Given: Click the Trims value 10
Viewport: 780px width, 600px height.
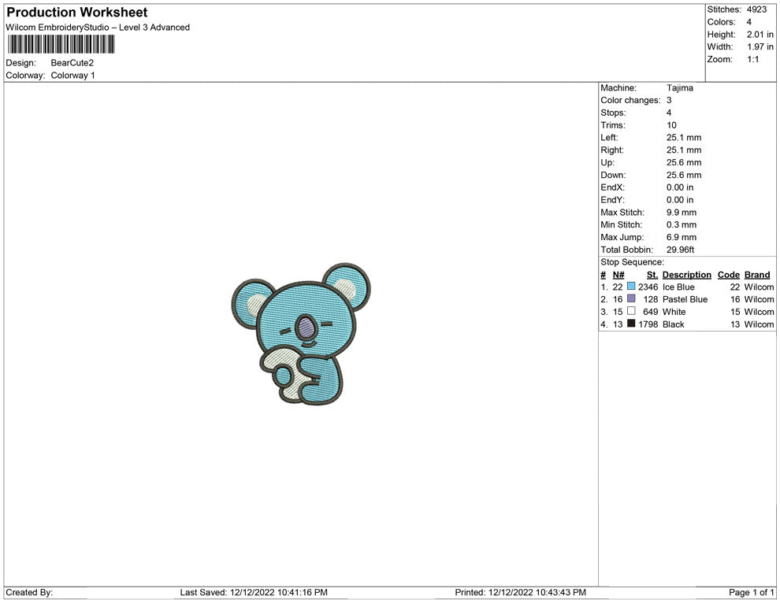Looking at the screenshot, I should [671, 124].
